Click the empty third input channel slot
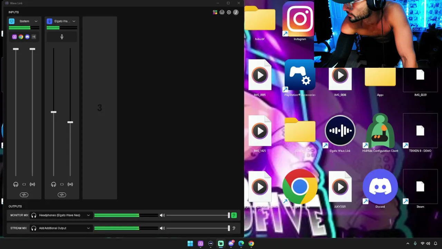The image size is (442, 249). click(100, 108)
